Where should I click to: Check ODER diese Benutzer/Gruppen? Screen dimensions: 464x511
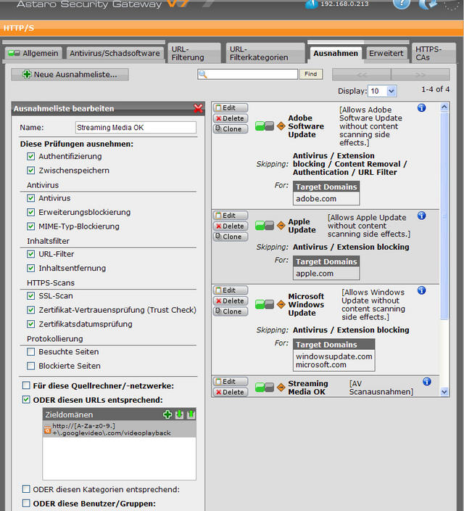(26, 503)
